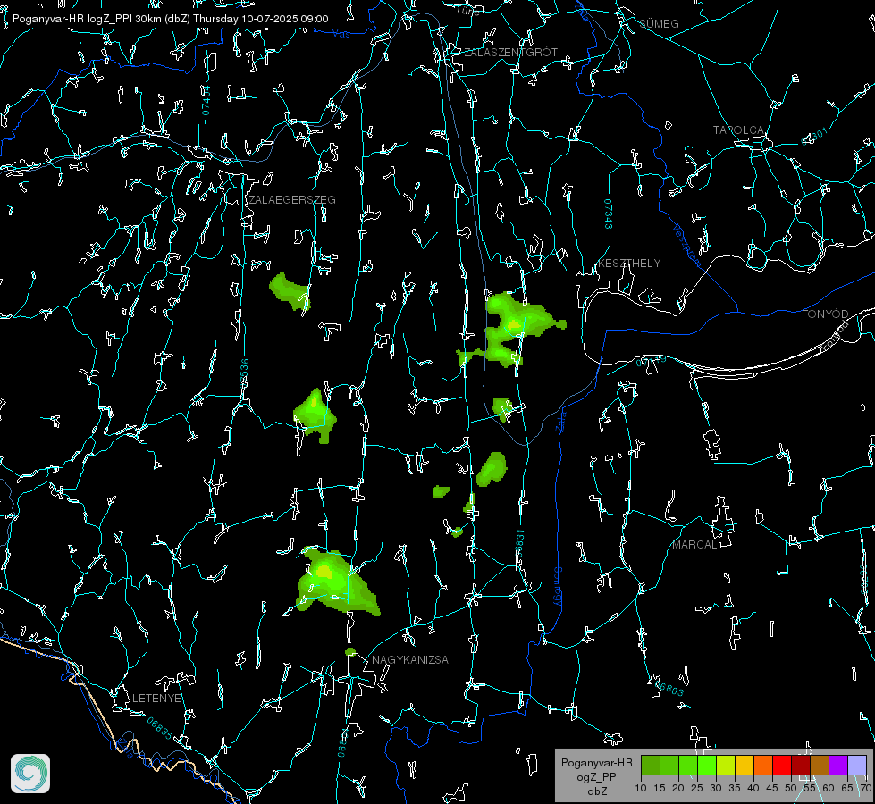Click the blue Zala river label

tap(559, 420)
